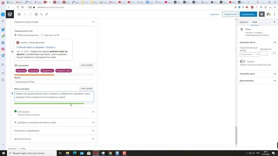The image size is (278, 156).
Task: Collapse the text settings panel
Action: click(258, 42)
